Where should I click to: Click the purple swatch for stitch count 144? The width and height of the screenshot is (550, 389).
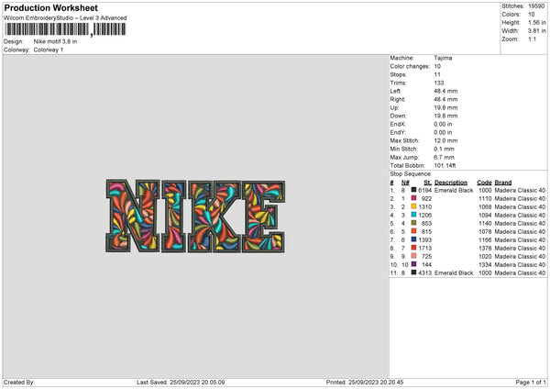[414, 264]
